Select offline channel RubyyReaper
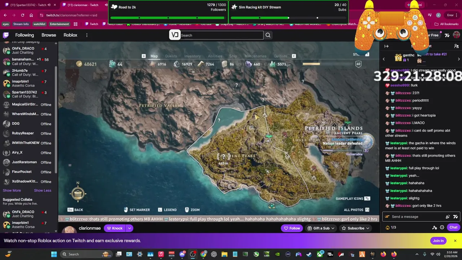 coord(28,133)
